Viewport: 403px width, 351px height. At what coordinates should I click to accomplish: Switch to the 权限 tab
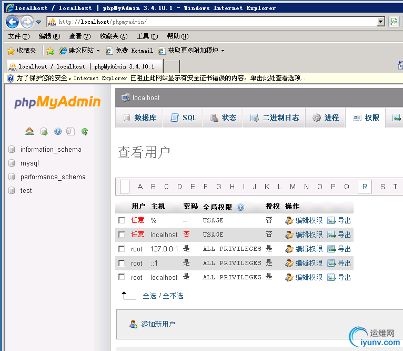pyautogui.click(x=365, y=118)
